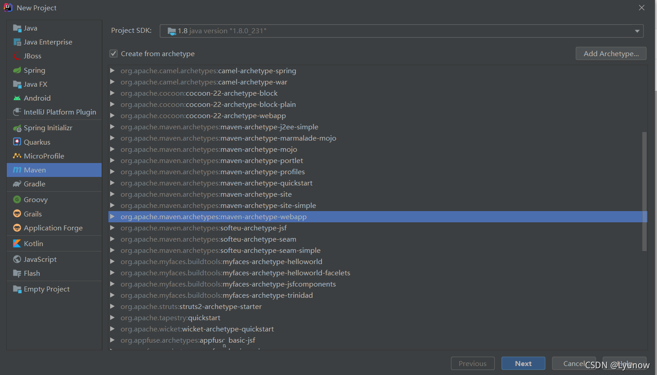
Task: Click the Maven 'm' icon
Action: (x=17, y=170)
